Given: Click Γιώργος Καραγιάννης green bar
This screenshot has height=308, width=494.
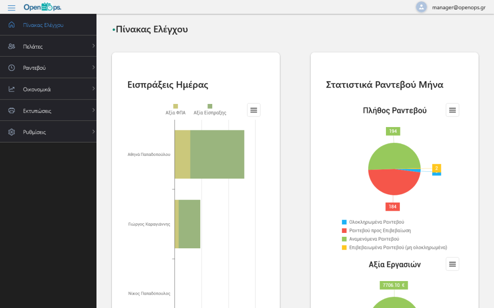Looking at the screenshot, I should pos(189,224).
